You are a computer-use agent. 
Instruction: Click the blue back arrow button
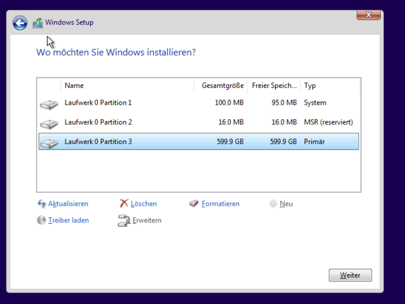(x=20, y=23)
